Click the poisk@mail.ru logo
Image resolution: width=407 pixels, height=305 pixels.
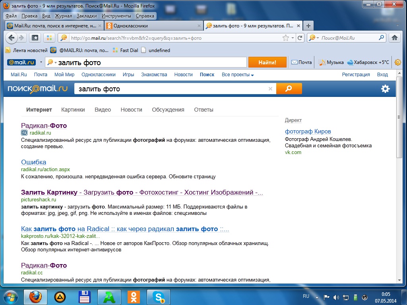(38, 89)
